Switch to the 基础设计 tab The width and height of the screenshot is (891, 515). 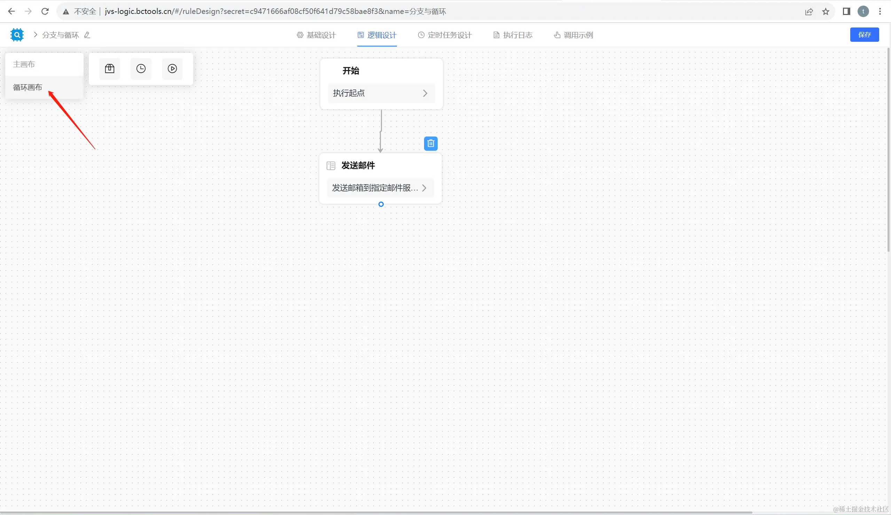[x=316, y=35]
